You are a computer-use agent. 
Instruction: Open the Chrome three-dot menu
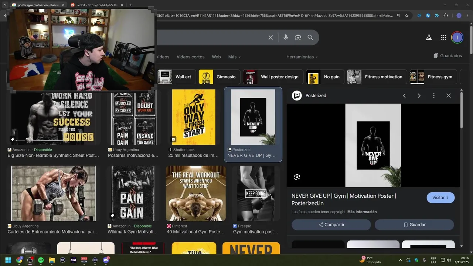(x=467, y=16)
